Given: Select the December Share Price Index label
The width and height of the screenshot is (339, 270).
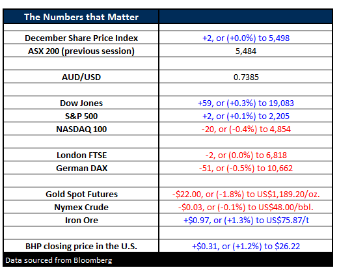Looking at the screenshot, I should point(81,38).
